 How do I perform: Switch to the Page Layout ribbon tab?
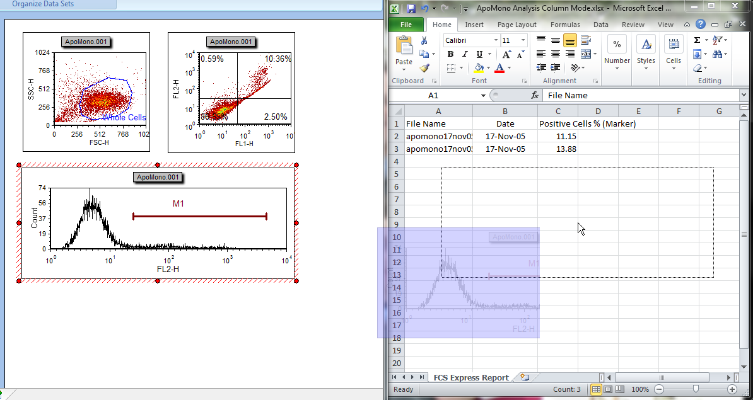pos(517,25)
